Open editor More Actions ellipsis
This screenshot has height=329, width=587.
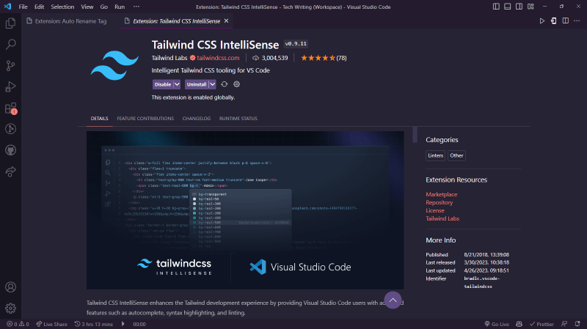pos(577,21)
